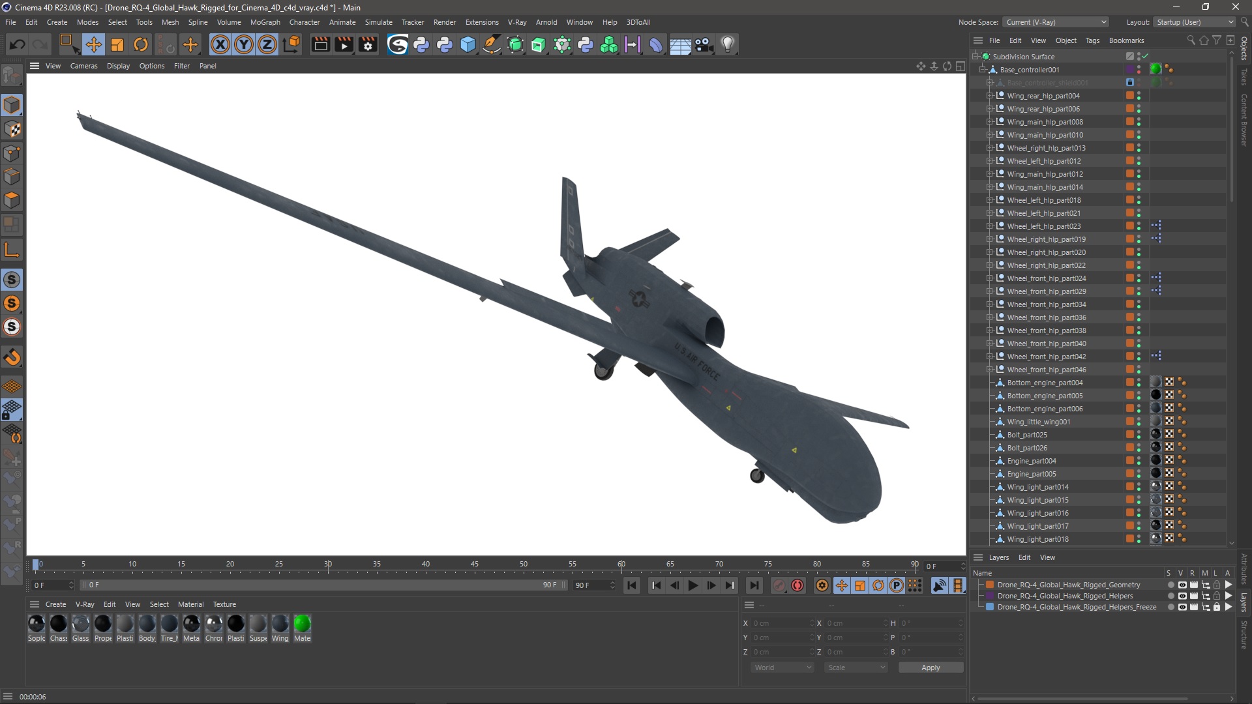1252x704 pixels.
Task: Click frame 45 on the timeline
Action: pos(475,566)
